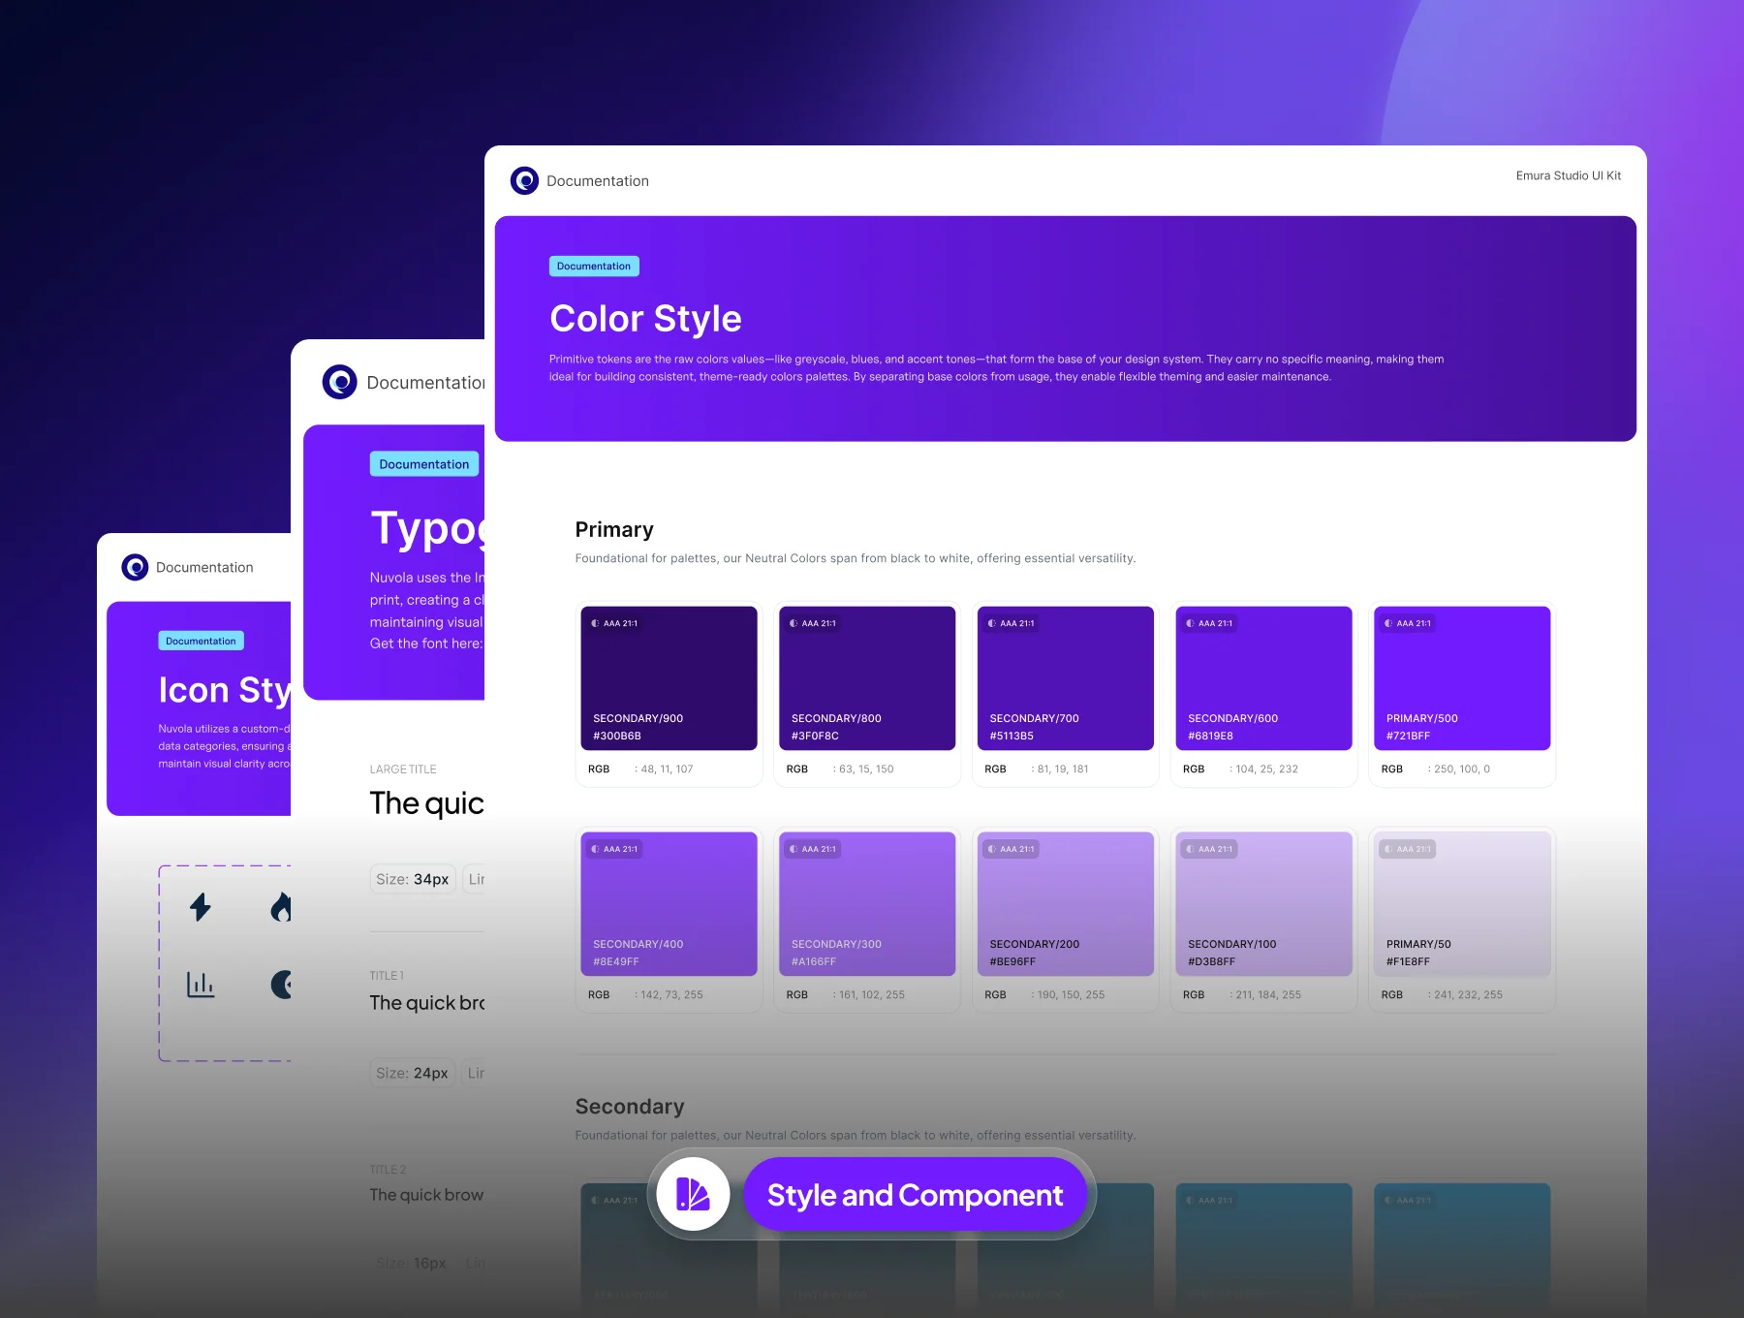Select the SECONDARY/900 #300B6B swatch
Image resolution: width=1744 pixels, height=1318 pixels.
(x=669, y=678)
